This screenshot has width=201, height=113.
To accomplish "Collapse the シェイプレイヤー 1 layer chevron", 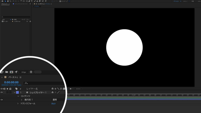I will 15,92.
